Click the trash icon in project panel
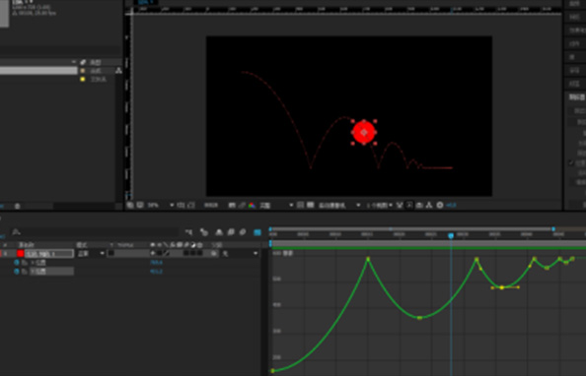Viewport: 586px width, 376px height. pos(17,206)
